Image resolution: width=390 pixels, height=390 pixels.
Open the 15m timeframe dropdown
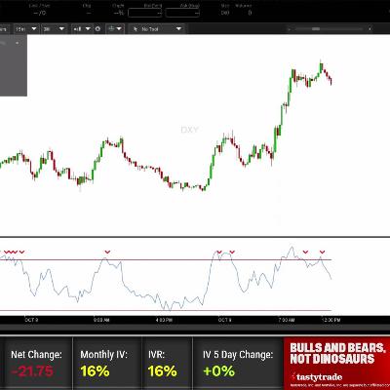tap(26, 29)
